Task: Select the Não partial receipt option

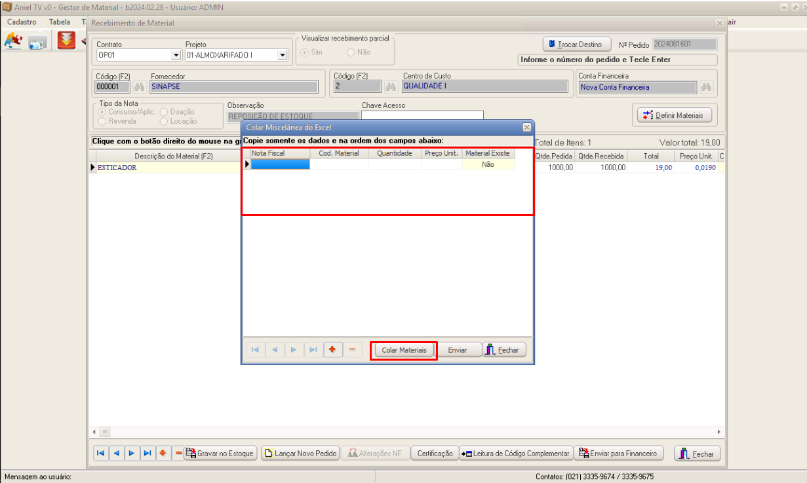Action: 351,52
